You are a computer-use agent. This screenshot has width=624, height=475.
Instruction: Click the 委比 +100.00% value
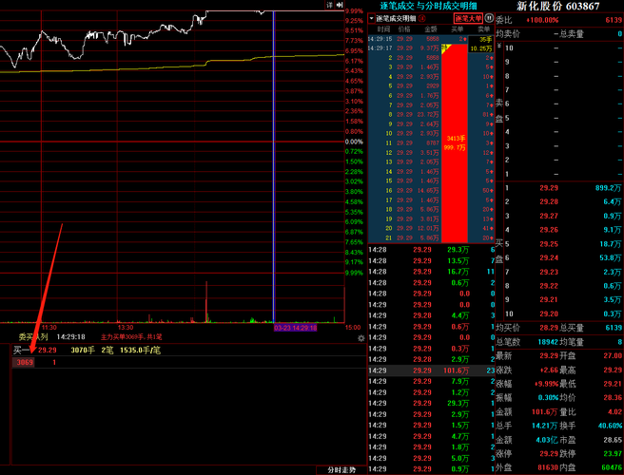[542, 20]
